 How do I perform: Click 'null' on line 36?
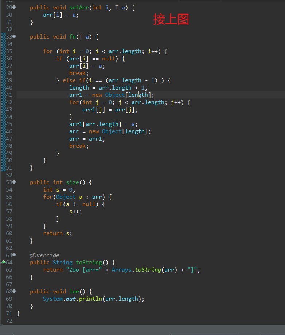(x=108, y=59)
